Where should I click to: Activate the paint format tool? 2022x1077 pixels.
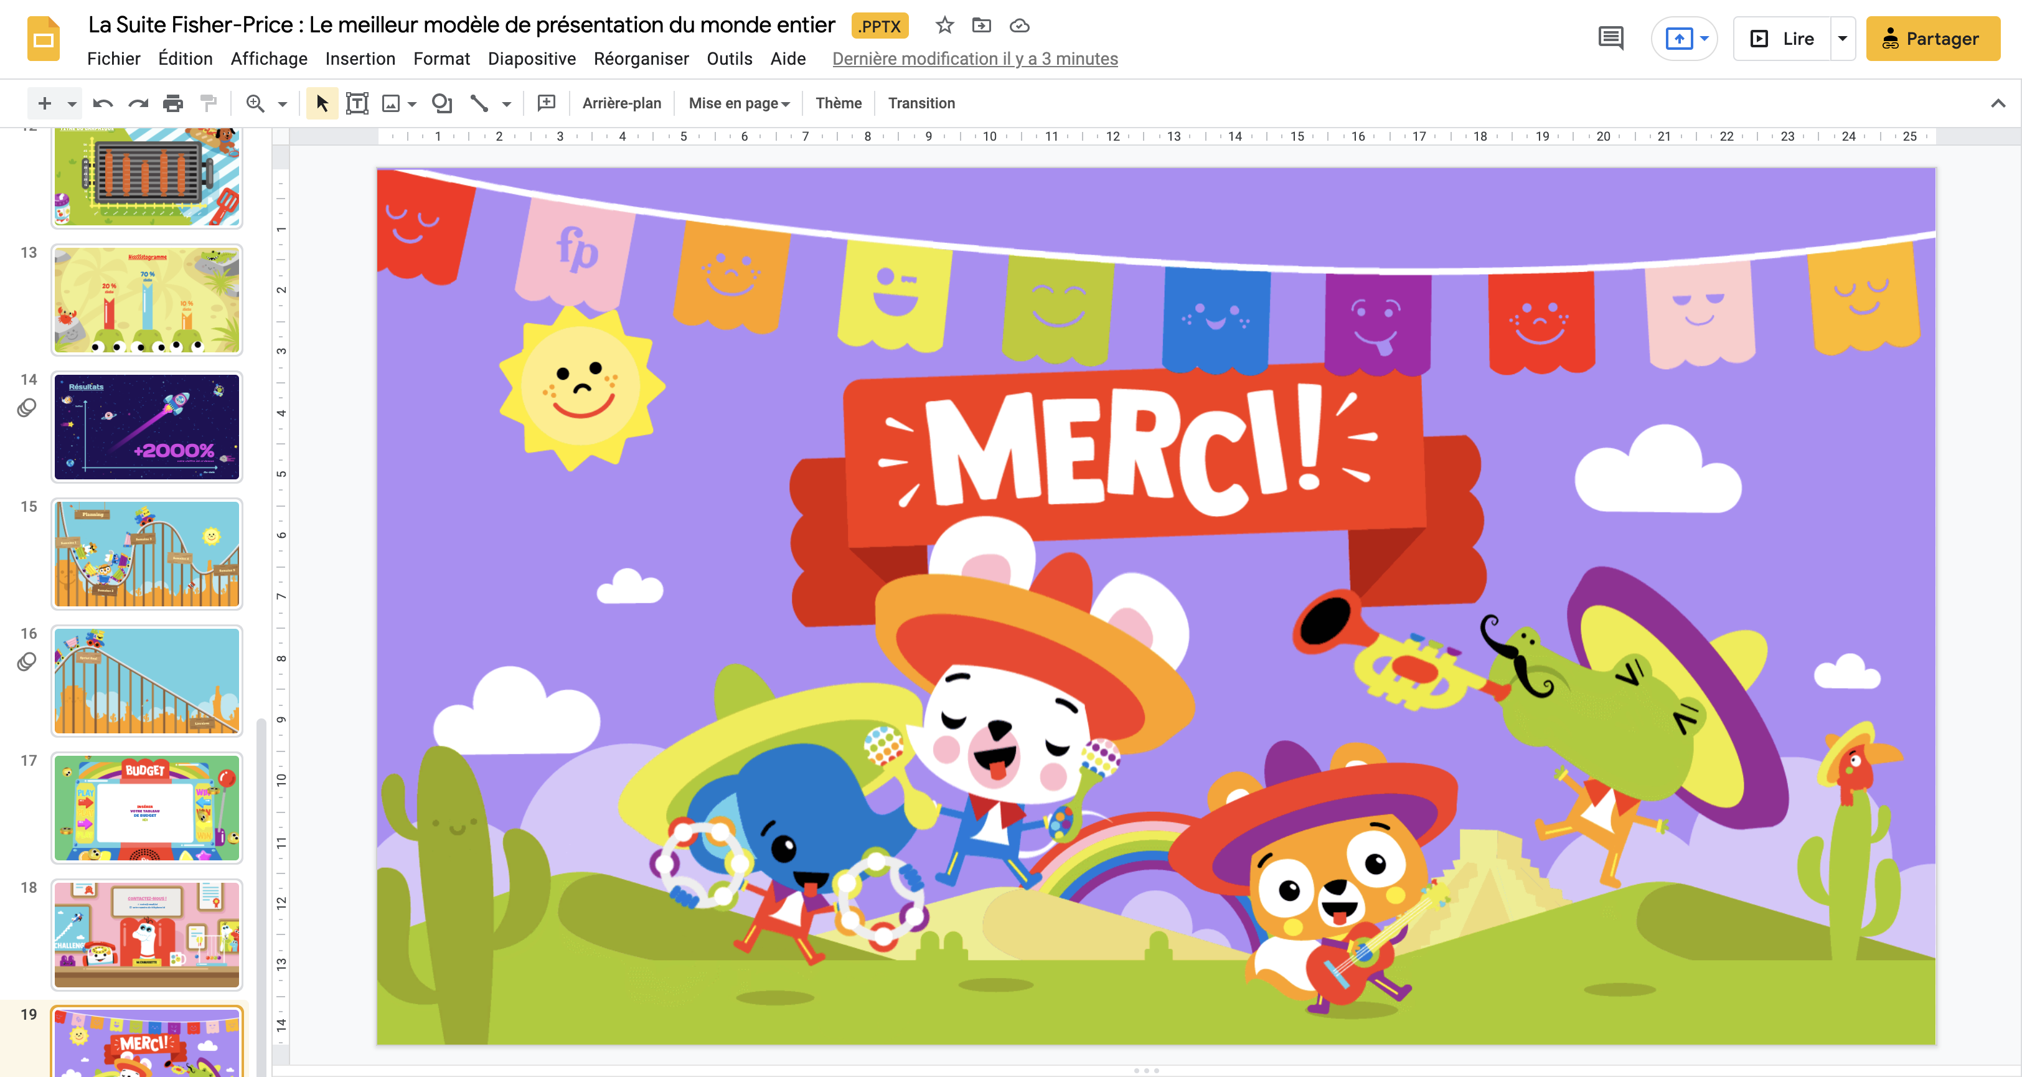coord(208,103)
